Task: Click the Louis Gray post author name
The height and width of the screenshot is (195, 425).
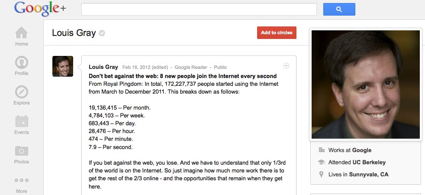Action: coord(103,67)
